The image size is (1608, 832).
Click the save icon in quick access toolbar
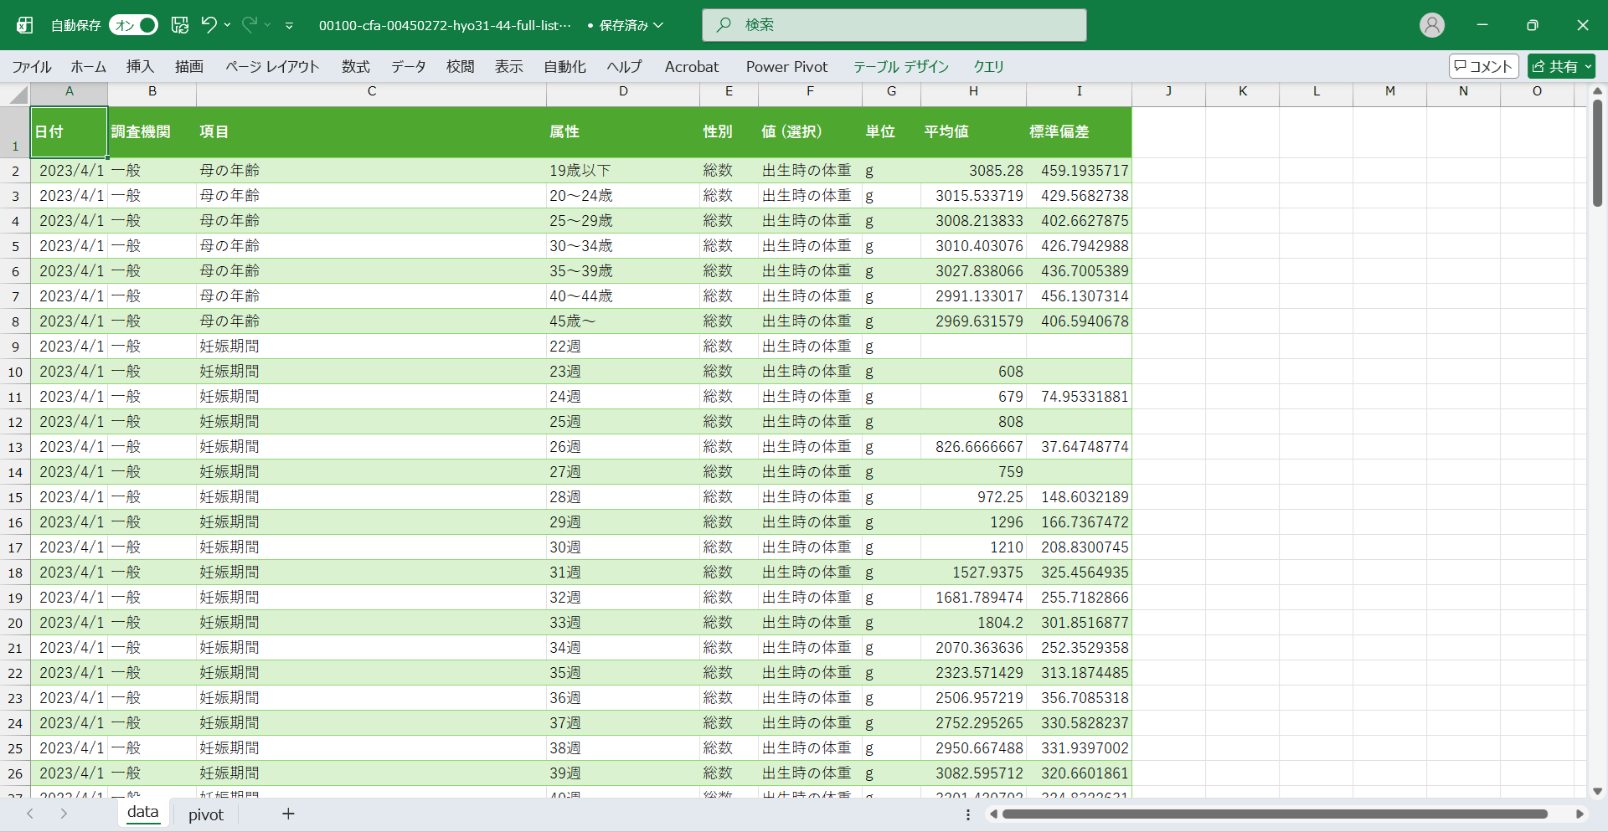pos(180,25)
